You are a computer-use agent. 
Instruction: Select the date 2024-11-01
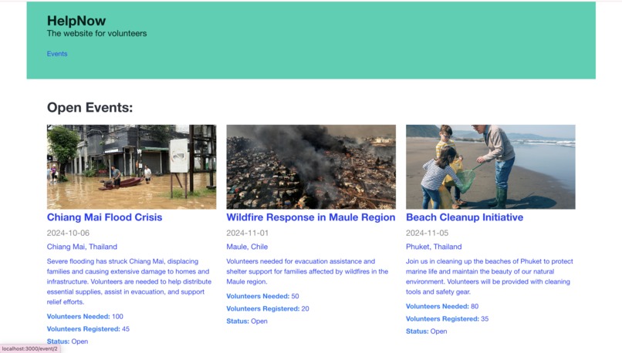[247, 233]
